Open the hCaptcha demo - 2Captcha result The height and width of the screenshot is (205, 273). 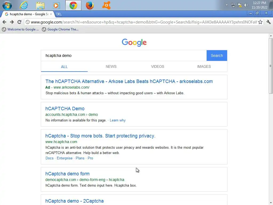click(x=74, y=201)
